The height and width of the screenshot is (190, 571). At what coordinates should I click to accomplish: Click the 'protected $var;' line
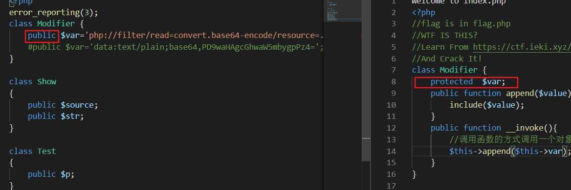[x=468, y=81]
